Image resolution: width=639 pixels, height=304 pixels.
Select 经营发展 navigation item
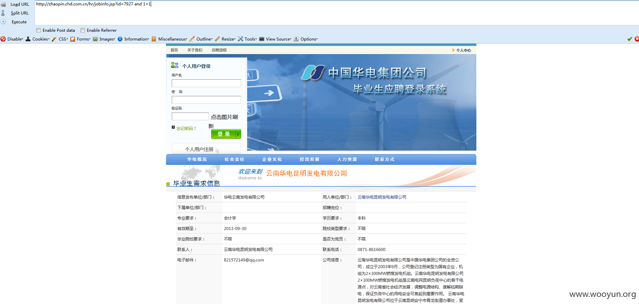(x=310, y=159)
